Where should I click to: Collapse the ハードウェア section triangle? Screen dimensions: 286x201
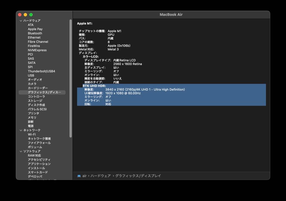[x=21, y=20]
